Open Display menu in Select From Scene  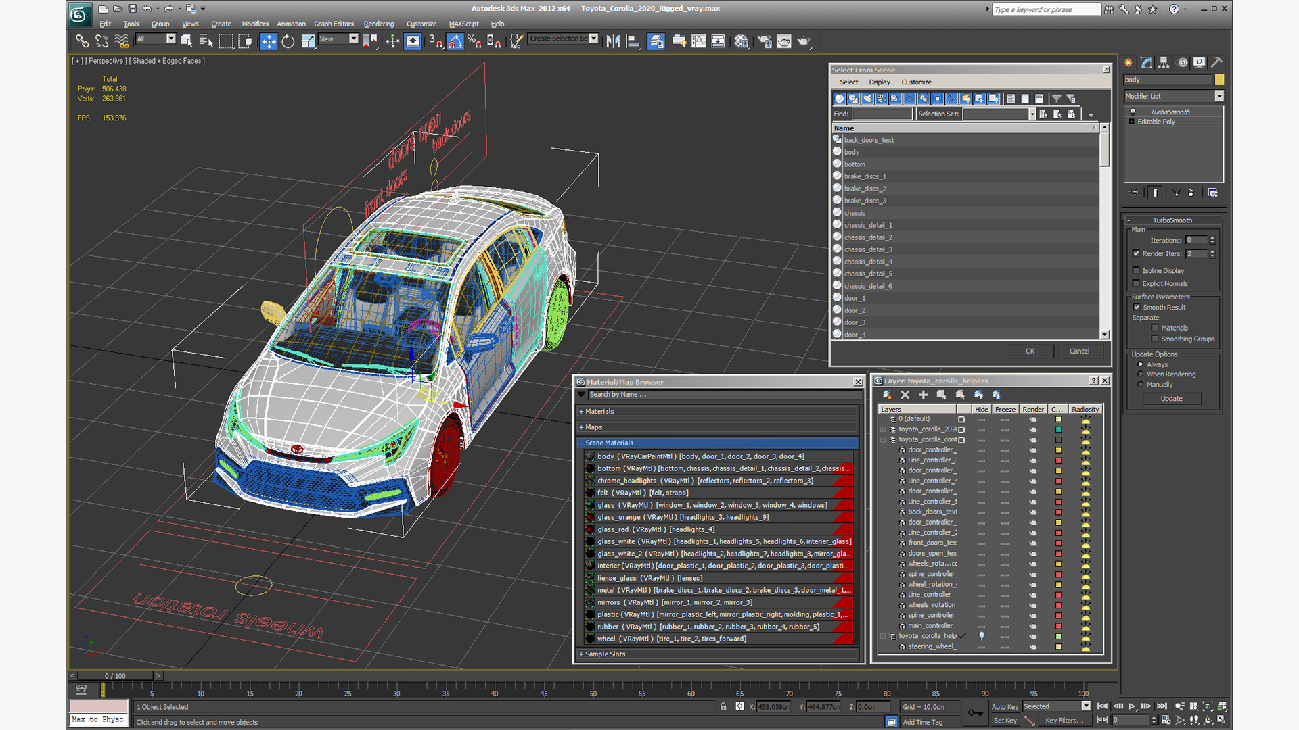click(x=880, y=82)
